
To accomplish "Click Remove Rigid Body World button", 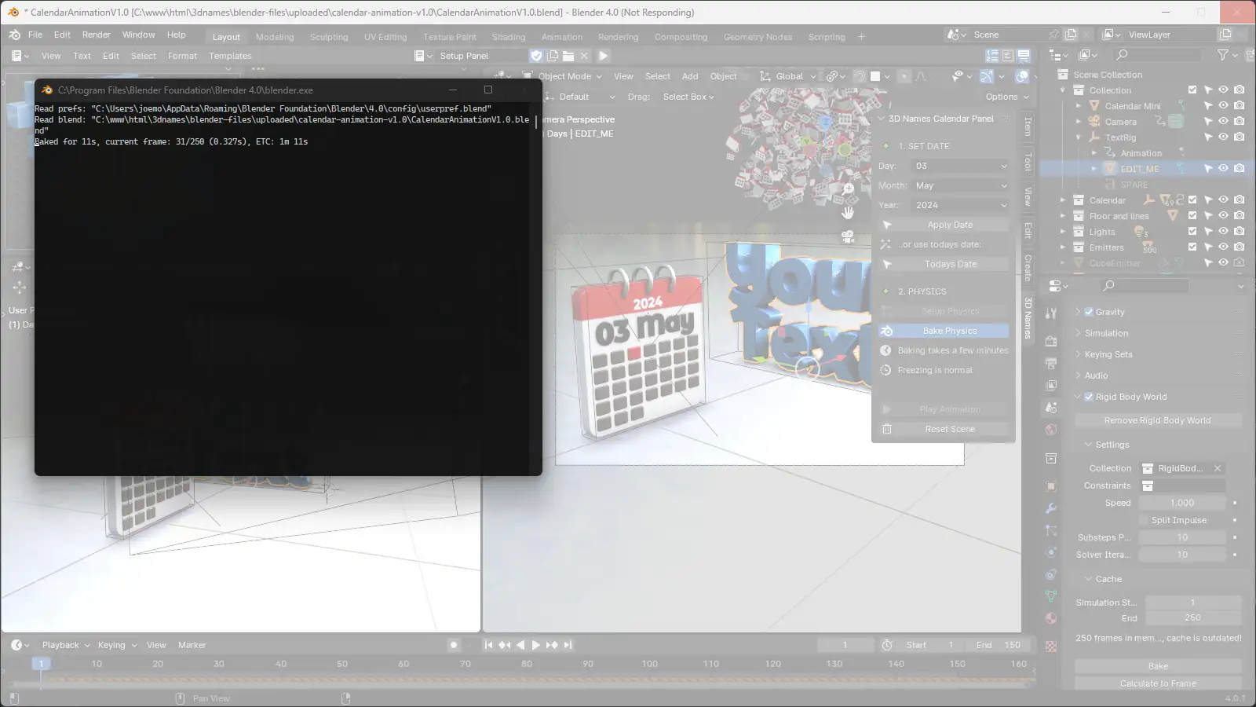I will 1158,420.
